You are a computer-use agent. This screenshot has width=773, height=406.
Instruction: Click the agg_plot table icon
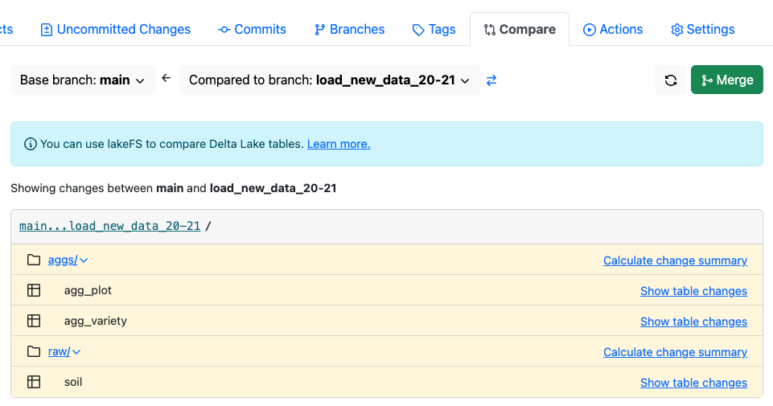34,290
